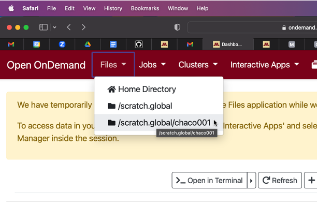
Task: Switch to the Google Docs pinned tab
Action: click(x=113, y=44)
